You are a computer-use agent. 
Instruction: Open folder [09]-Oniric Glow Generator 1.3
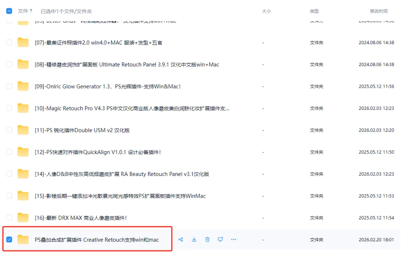[x=108, y=86]
